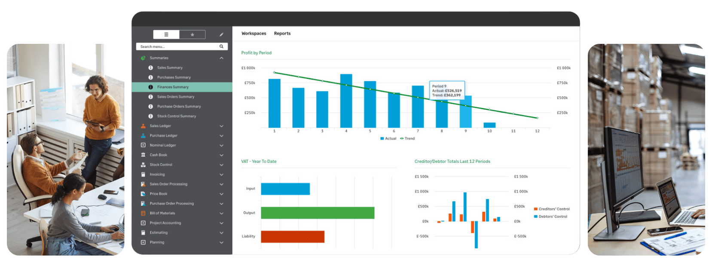
Task: Click the pencil edit icon
Action: [221, 34]
